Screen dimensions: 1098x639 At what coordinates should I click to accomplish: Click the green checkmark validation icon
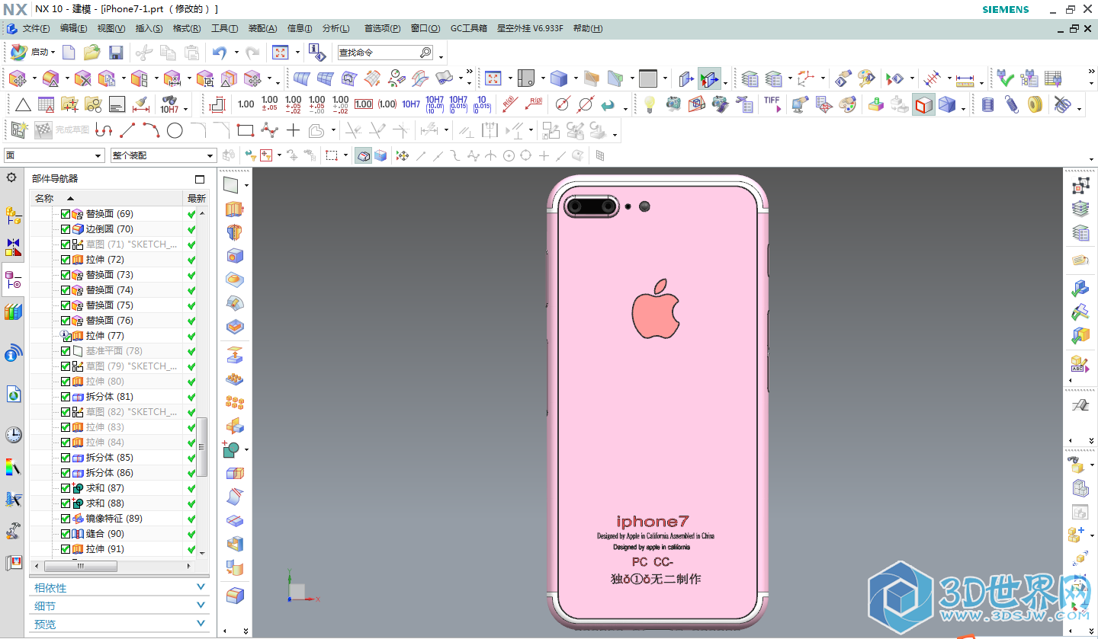click(1006, 78)
